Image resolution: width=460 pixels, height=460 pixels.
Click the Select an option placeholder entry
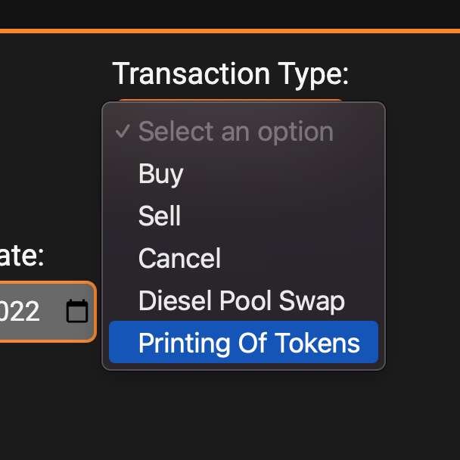[235, 132]
